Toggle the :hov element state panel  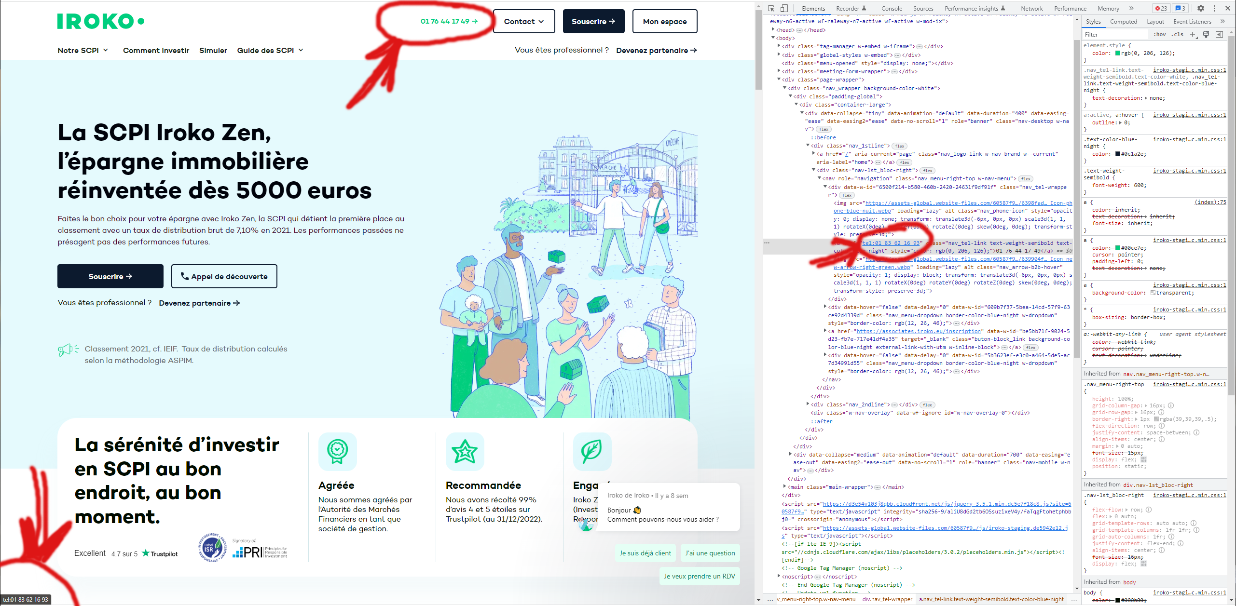pyautogui.click(x=1159, y=34)
